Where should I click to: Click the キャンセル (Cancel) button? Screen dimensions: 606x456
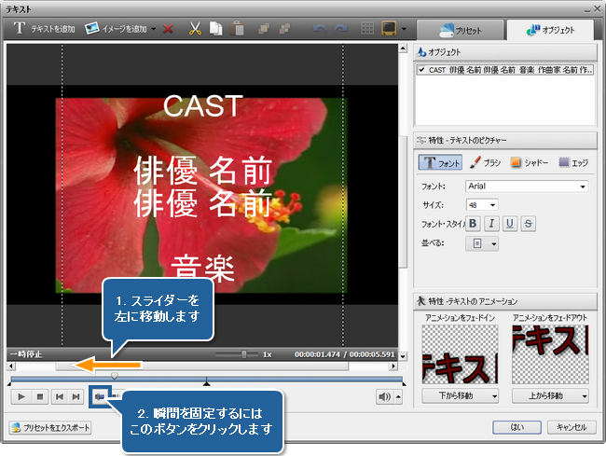[572, 427]
